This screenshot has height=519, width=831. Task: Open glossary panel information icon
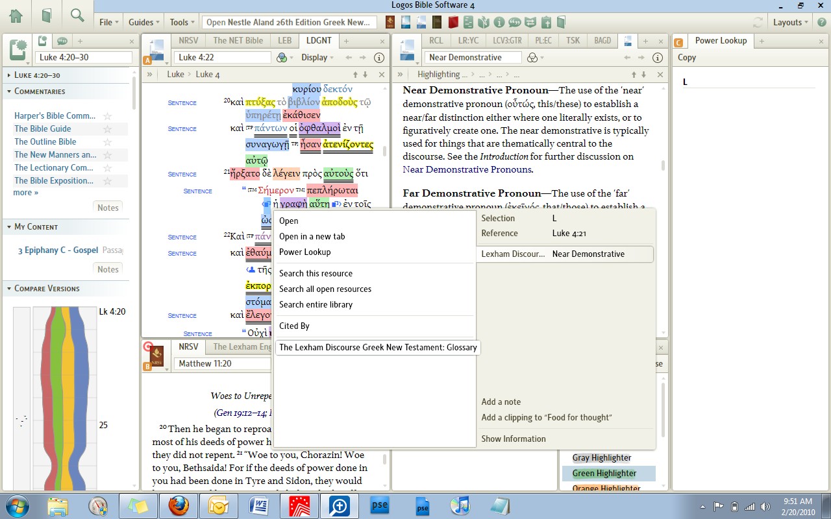(x=656, y=57)
